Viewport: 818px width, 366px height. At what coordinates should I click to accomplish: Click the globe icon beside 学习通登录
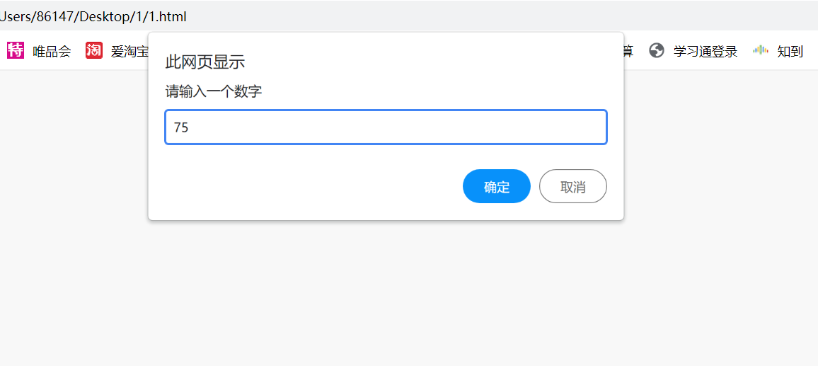point(657,50)
